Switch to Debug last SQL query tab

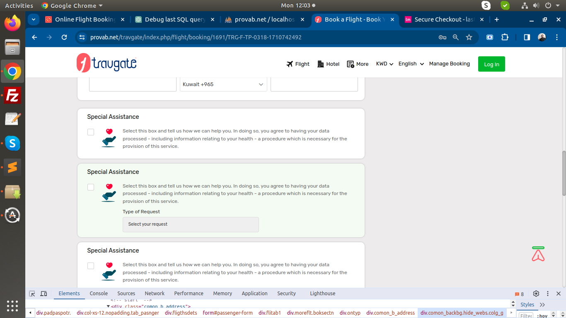point(175,19)
